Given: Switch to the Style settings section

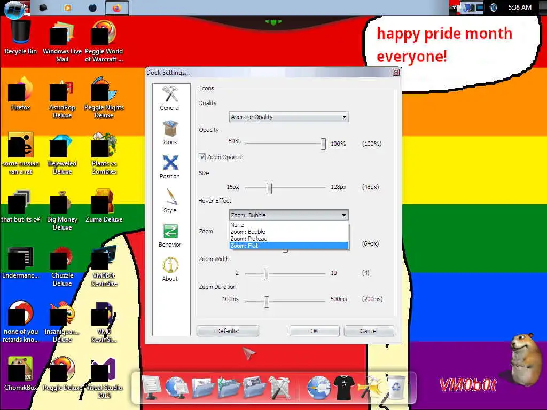Looking at the screenshot, I should [170, 201].
